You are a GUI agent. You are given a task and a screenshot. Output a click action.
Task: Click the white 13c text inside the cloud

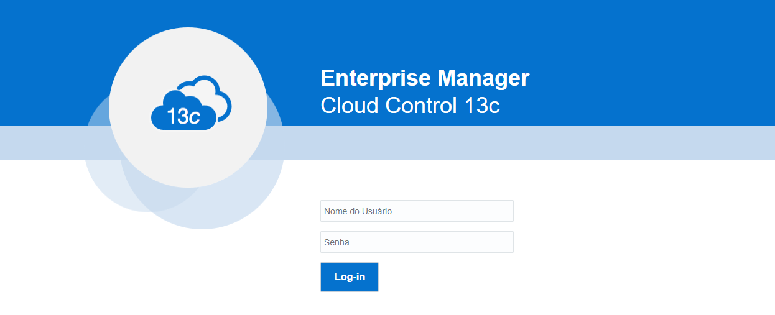pos(183,116)
